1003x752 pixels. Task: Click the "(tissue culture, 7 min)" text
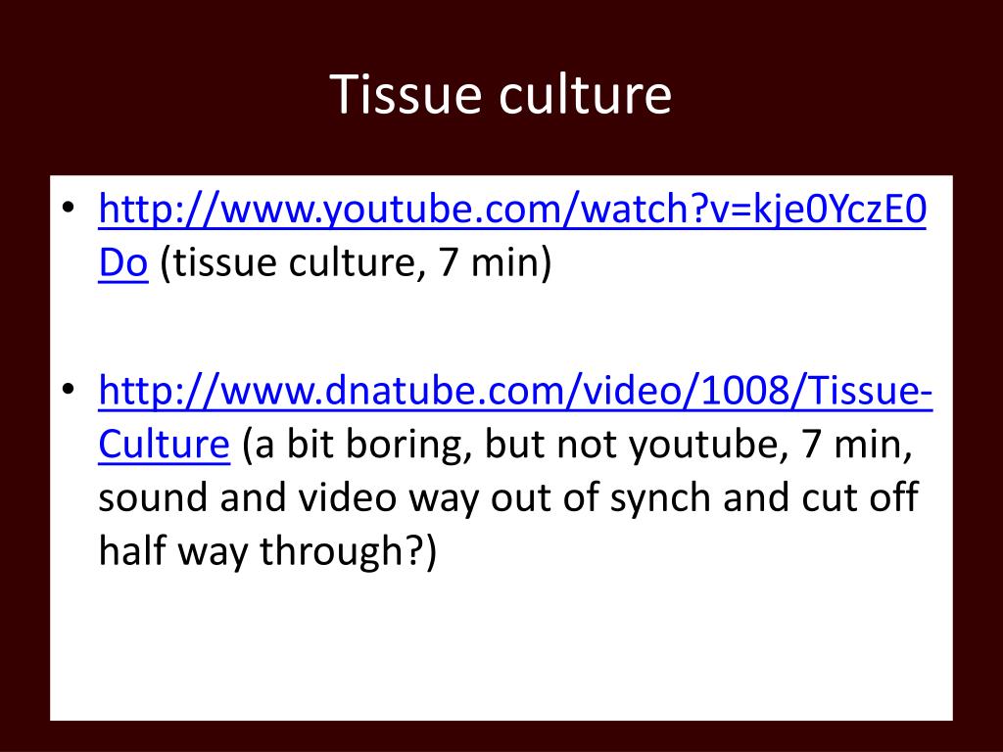[355, 262]
